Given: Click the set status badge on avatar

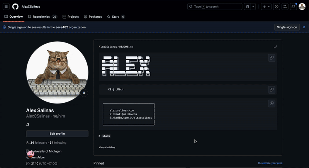Looking at the screenshot, I should pyautogui.click(x=84, y=93).
